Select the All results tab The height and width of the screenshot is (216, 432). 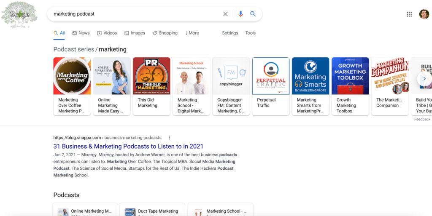(59, 33)
